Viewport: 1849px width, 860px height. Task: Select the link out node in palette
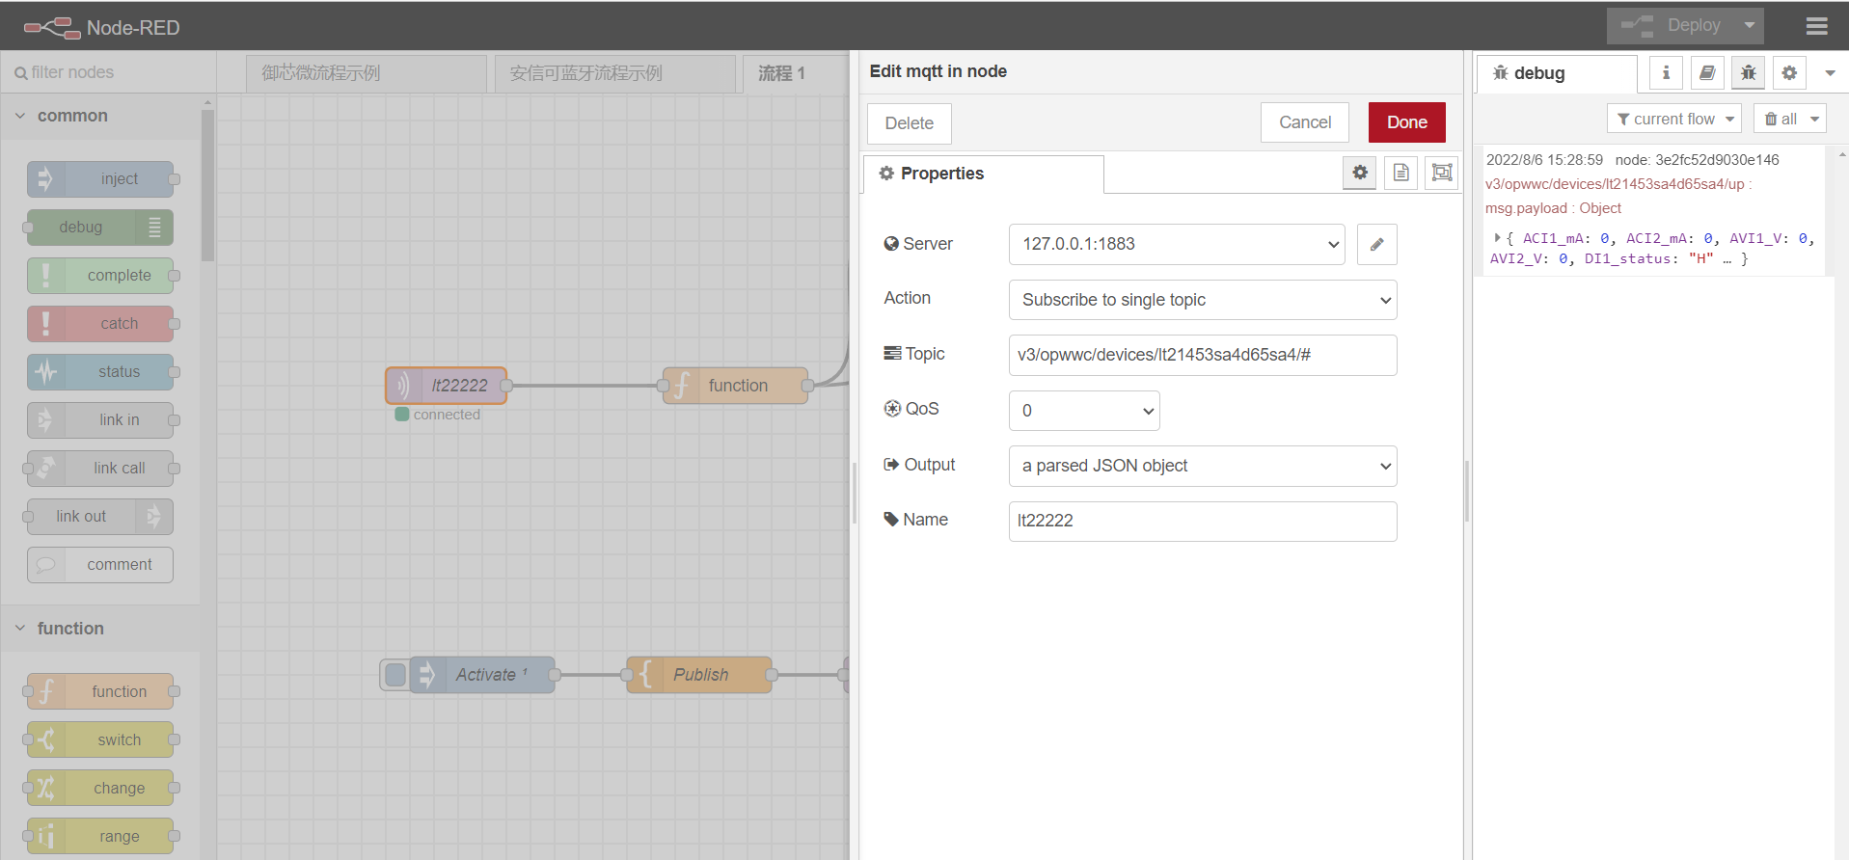coord(100,517)
